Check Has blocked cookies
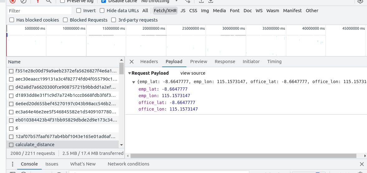The image size is (367, 173). tap(12, 20)
